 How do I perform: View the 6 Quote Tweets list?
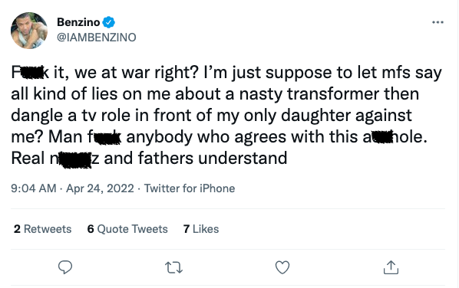(x=127, y=229)
